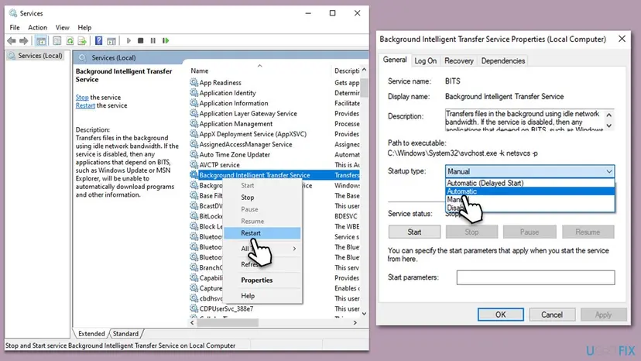Viewport: 641px width, 361px height.
Task: Open the Help toolbar icon
Action: click(x=98, y=40)
